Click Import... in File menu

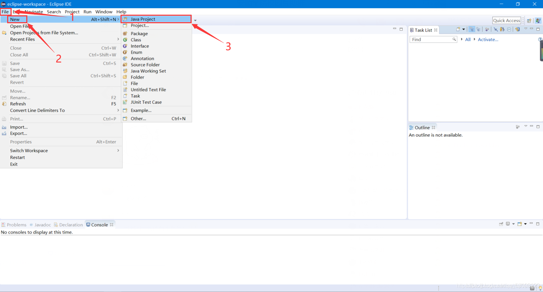(x=61, y=127)
